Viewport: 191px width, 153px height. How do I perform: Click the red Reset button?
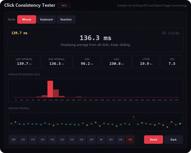pos(153,140)
